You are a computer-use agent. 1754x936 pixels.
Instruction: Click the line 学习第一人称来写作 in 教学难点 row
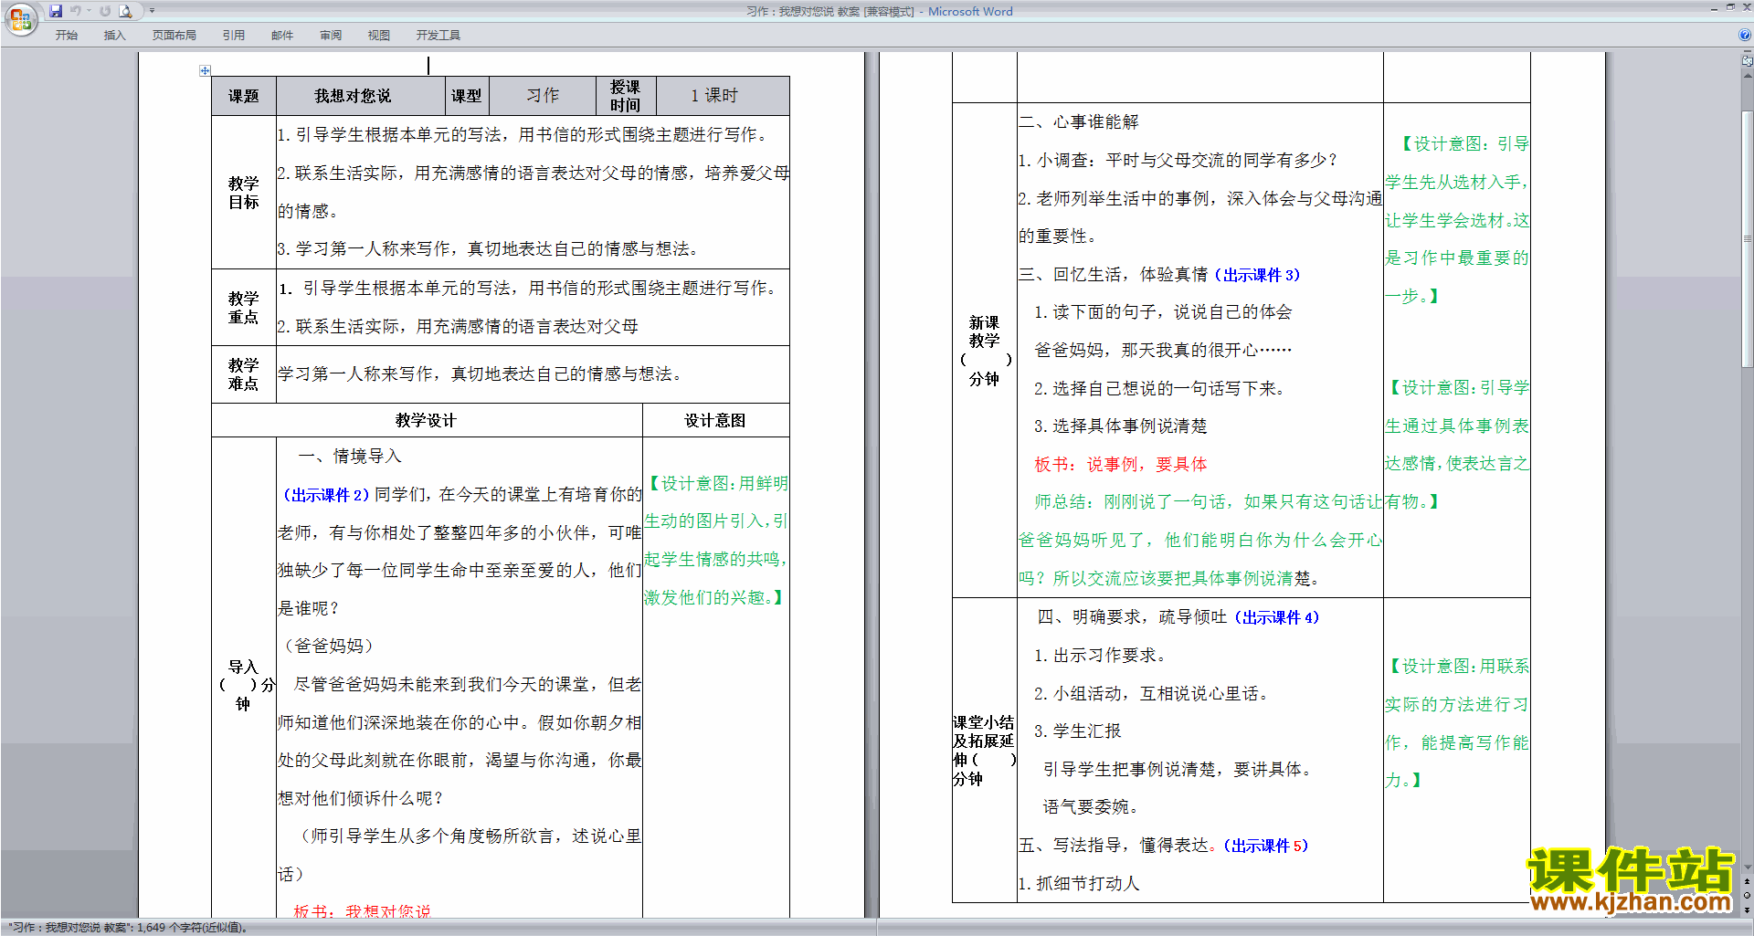481,374
